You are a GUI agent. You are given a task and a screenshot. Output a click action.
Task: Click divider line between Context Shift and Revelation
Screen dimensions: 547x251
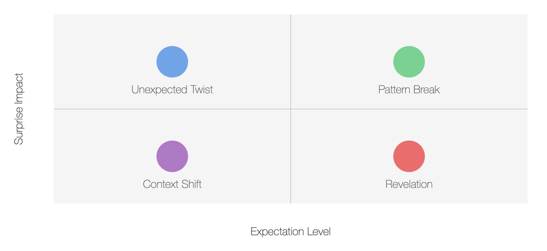291,156
